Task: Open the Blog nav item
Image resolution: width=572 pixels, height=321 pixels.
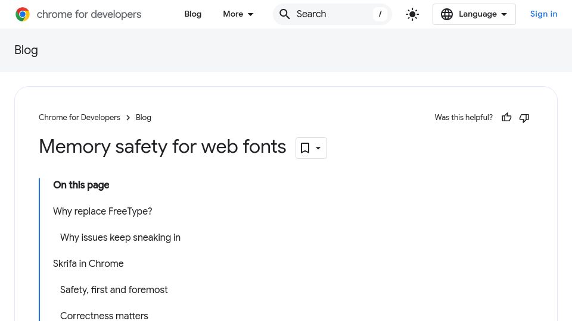Action: [x=193, y=14]
